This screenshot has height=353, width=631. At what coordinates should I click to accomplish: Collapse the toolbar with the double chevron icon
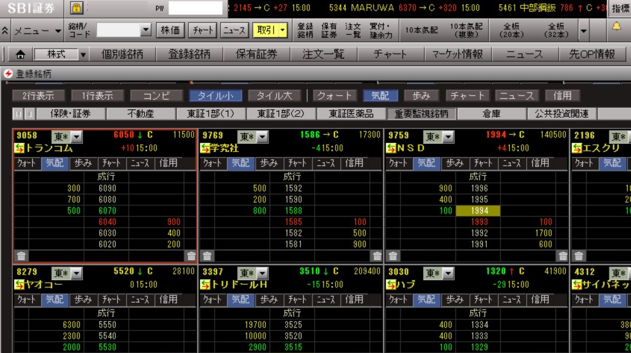pos(5,30)
